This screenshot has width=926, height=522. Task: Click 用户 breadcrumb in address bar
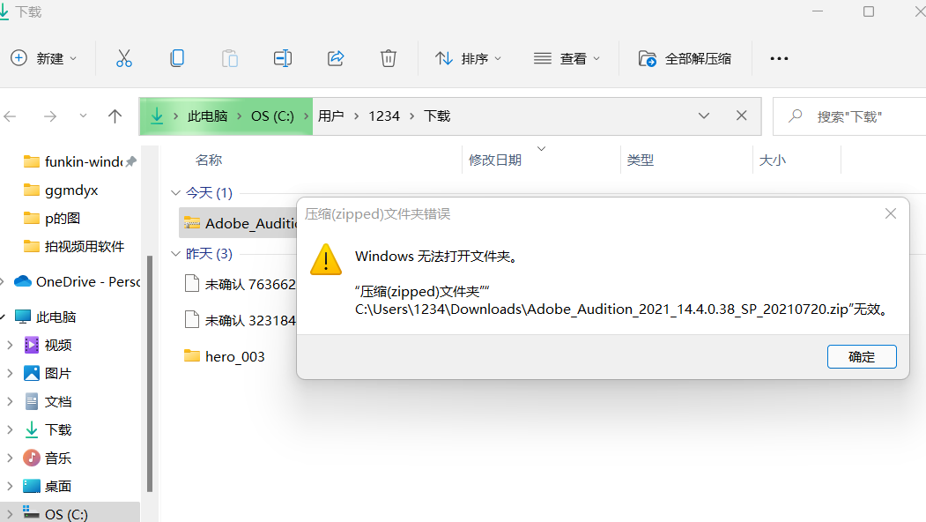click(330, 116)
